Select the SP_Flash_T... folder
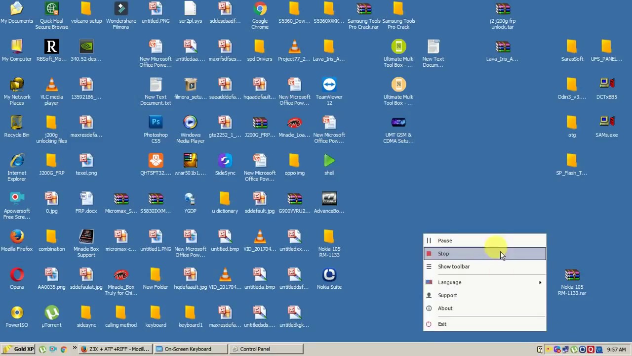Viewport: 632px width, 356px height. (572, 165)
